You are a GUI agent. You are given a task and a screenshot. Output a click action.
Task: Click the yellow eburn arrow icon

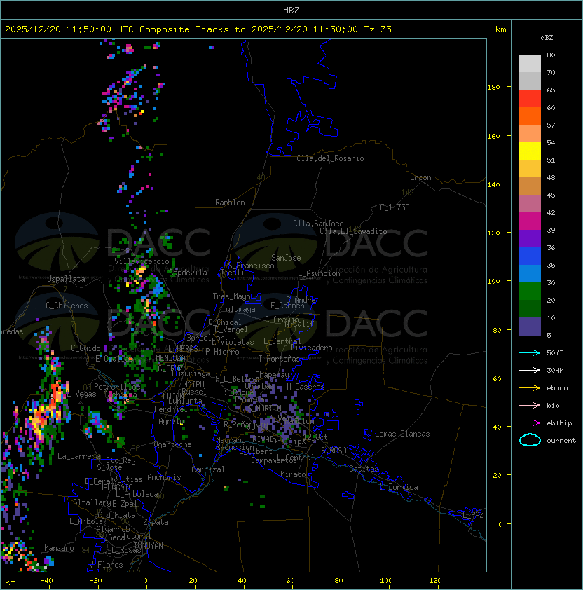click(530, 388)
